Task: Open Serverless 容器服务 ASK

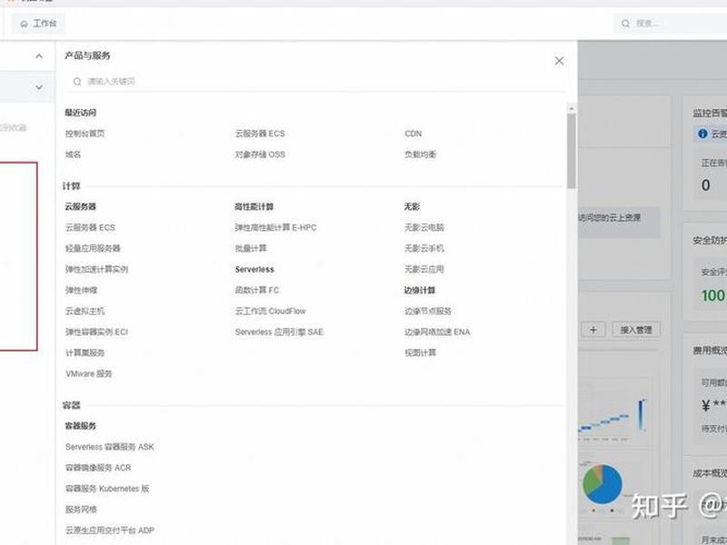Action: 109,447
